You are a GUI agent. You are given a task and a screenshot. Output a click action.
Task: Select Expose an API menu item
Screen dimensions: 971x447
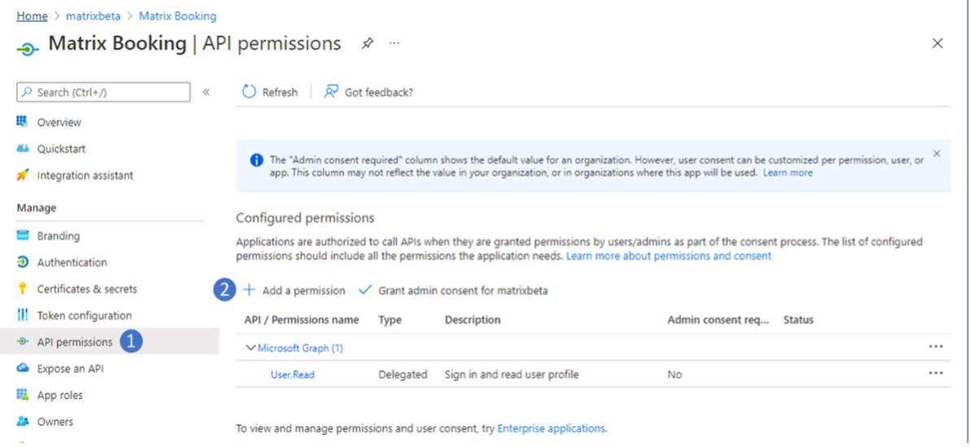click(x=70, y=368)
